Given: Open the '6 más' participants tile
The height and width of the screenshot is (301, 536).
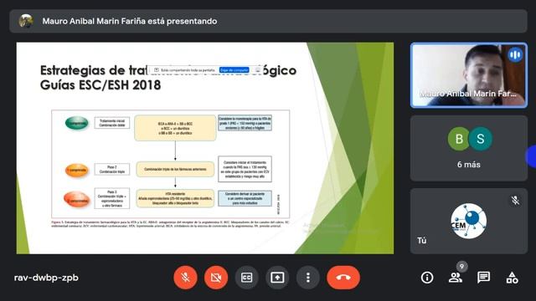Looking at the screenshot, I should point(469,148).
